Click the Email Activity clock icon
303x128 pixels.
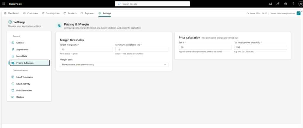click(13, 84)
